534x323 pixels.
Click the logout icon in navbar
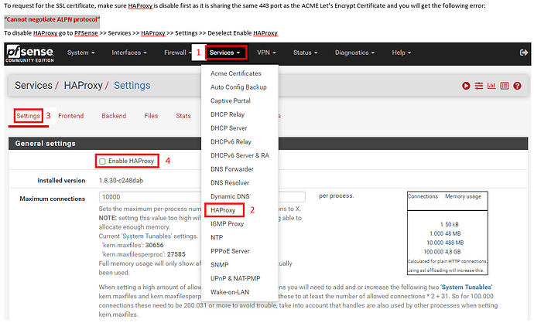click(524, 53)
